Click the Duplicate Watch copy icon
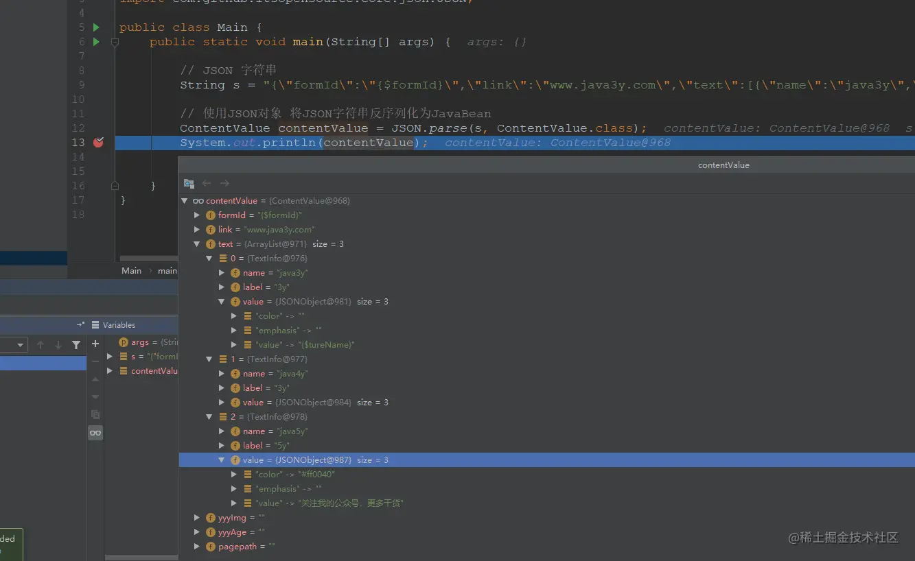915x561 pixels. pos(95,414)
